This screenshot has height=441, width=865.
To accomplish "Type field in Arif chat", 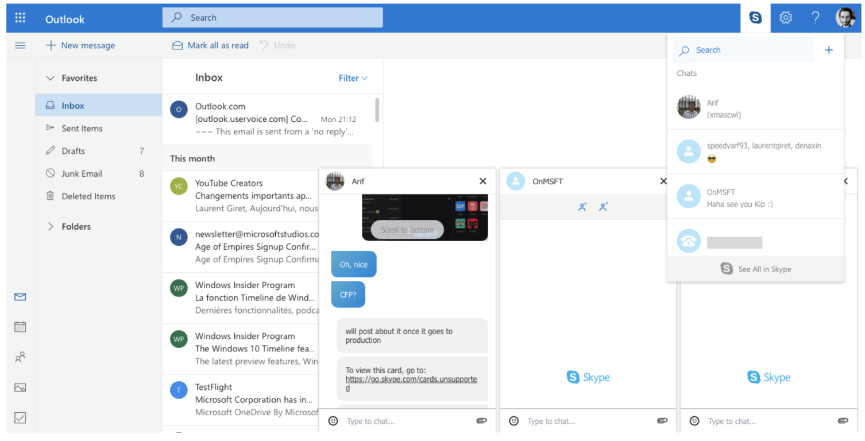I will 408,421.
